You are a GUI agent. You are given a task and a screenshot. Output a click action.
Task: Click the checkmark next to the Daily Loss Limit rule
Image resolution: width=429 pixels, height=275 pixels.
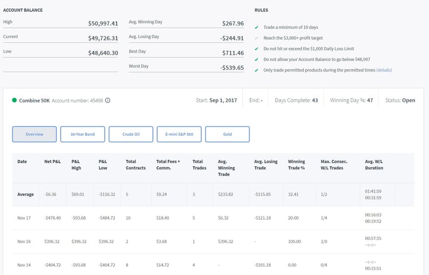tap(256, 49)
